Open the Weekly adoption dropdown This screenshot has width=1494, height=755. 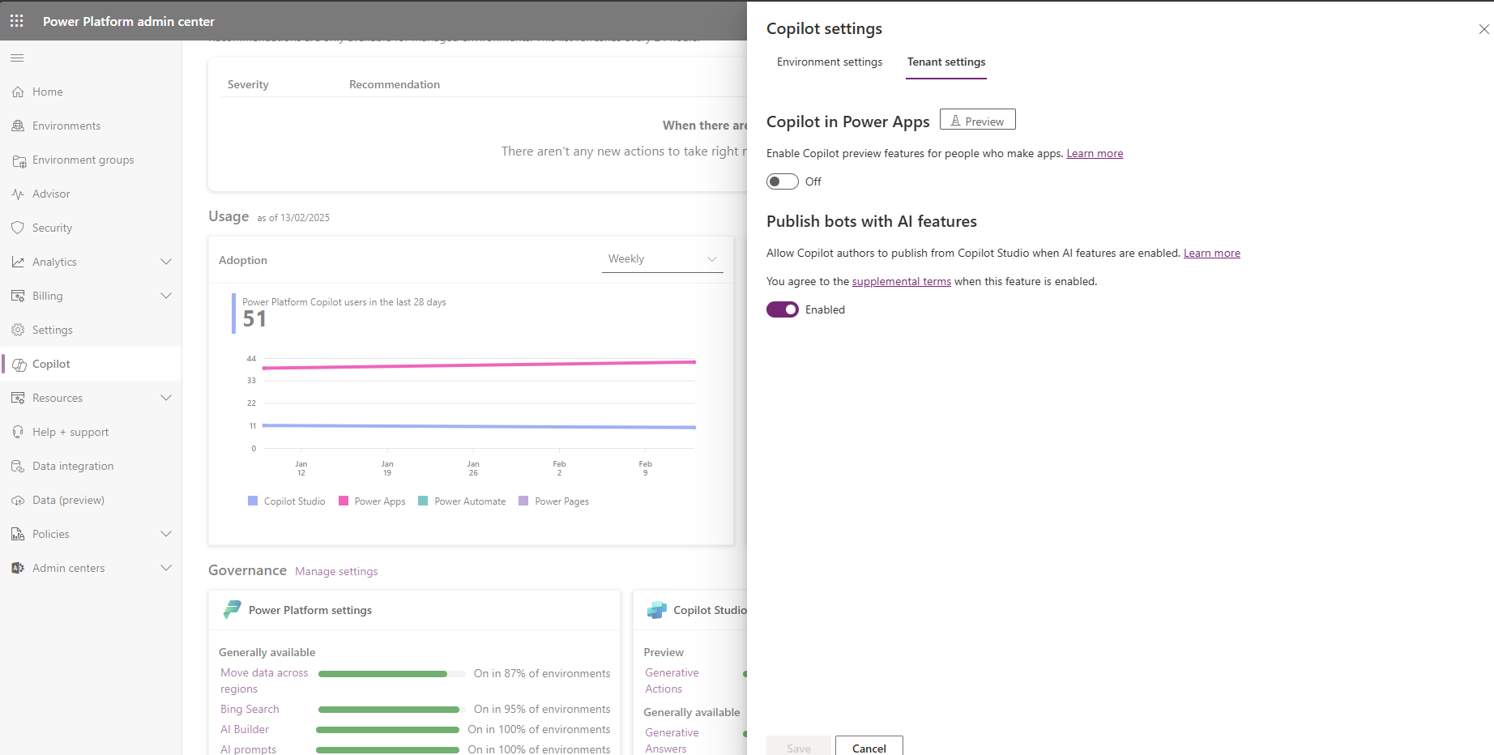[663, 259]
